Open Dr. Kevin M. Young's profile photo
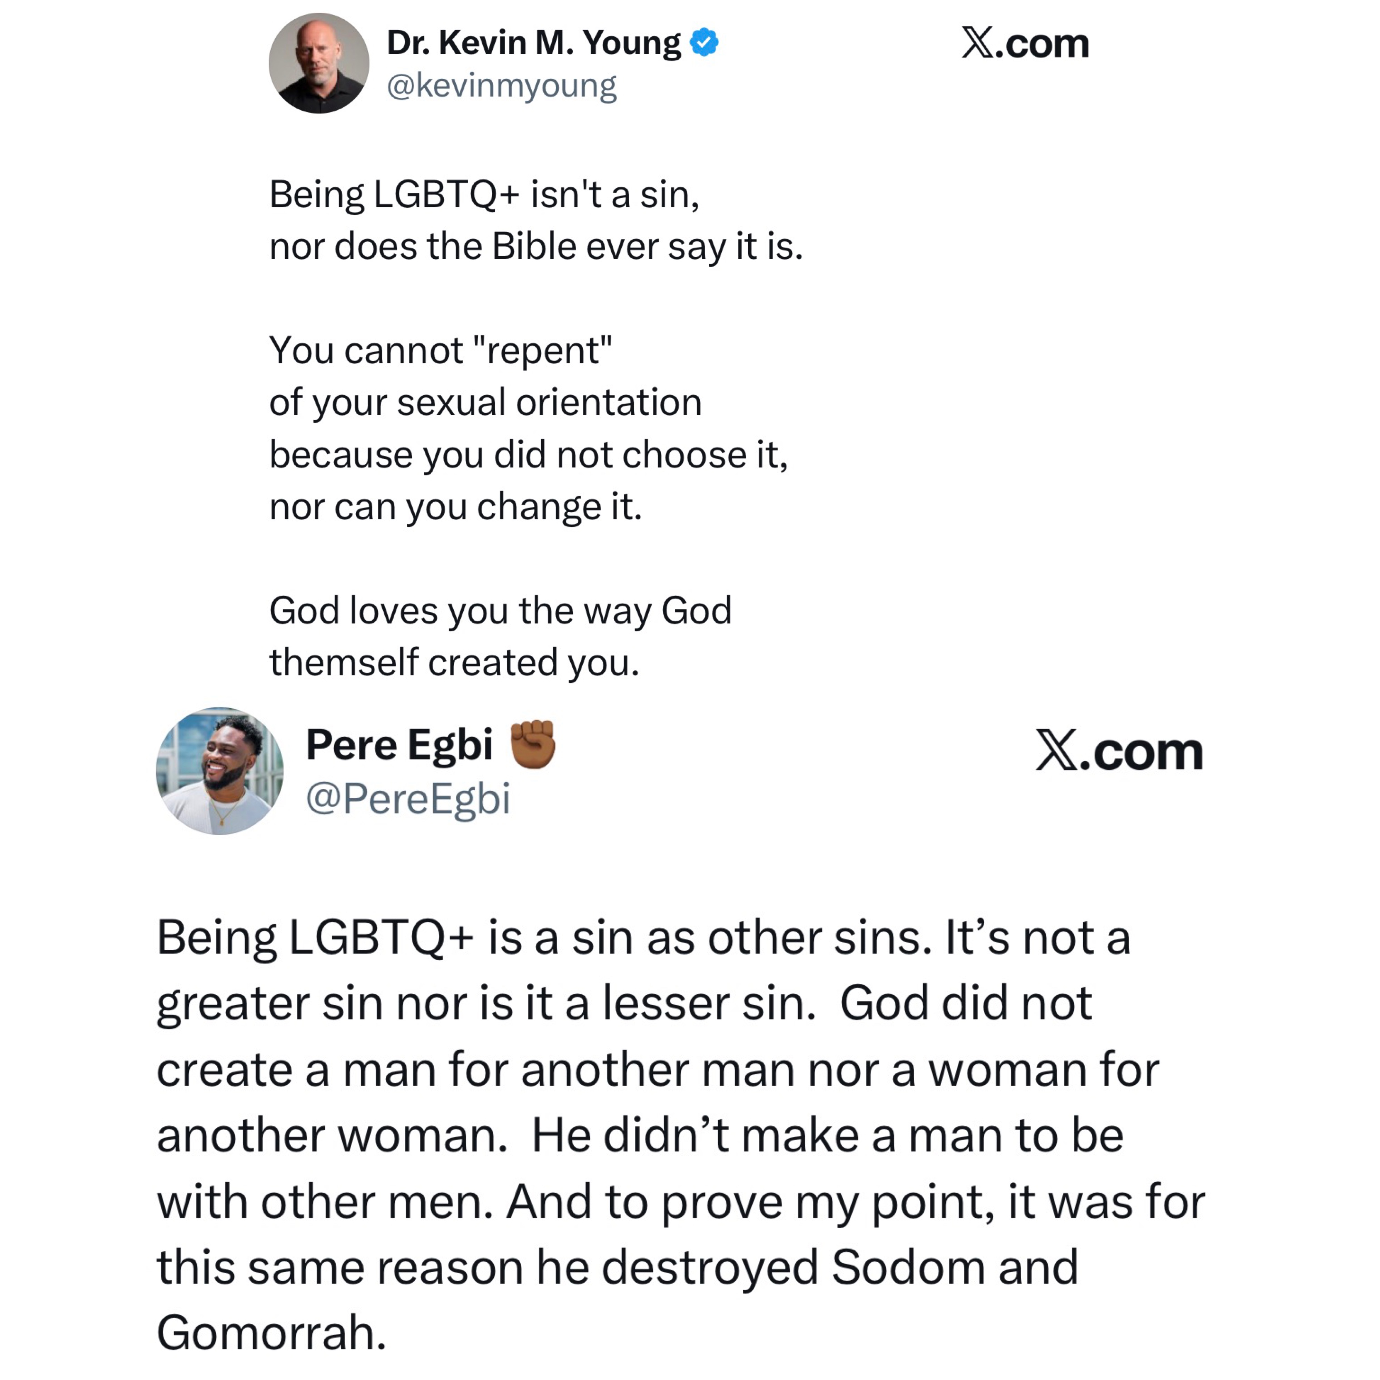This screenshot has width=1380, height=1380. tap(318, 63)
